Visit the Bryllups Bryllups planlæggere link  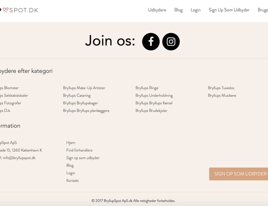(86, 111)
